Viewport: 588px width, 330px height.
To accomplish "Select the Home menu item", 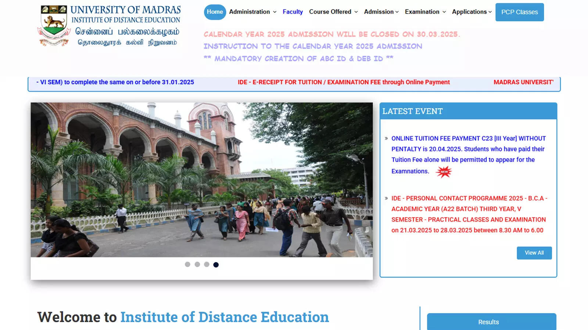I will pos(215,12).
